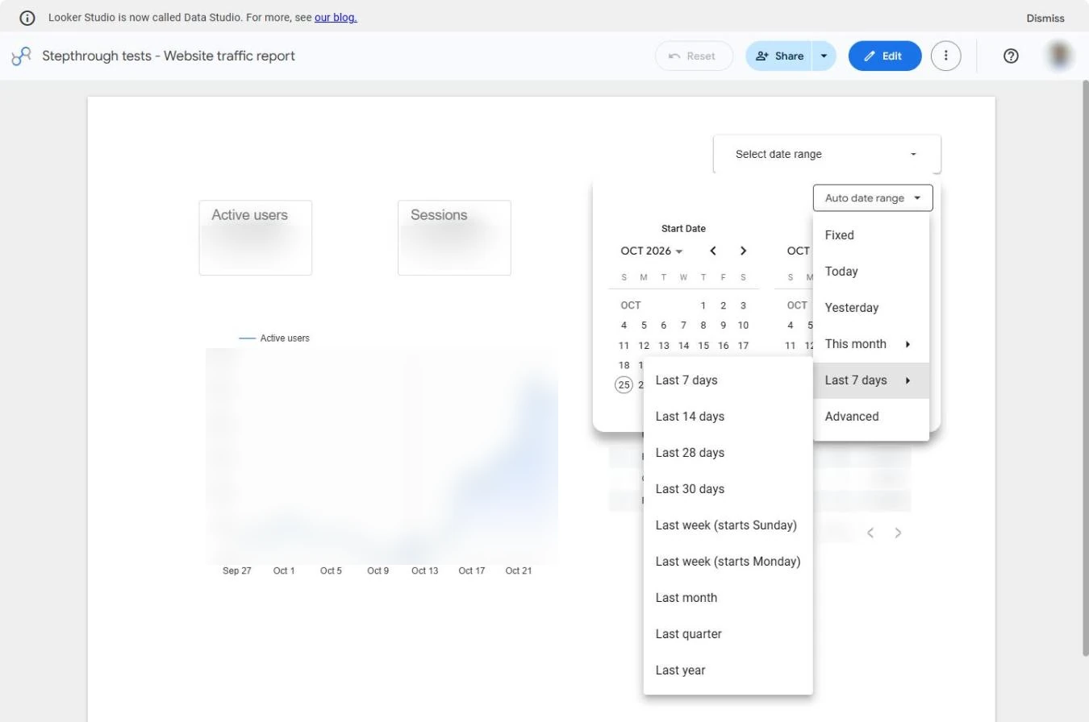Viewport: 1089px width, 722px height.
Task: Select Fixed date range option
Action: coord(871,235)
